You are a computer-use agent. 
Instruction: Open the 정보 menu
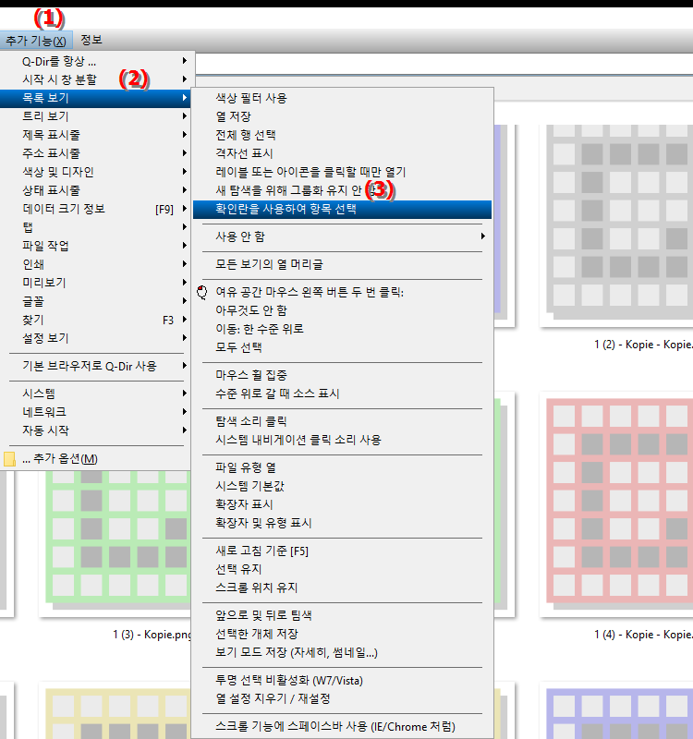pyautogui.click(x=91, y=40)
